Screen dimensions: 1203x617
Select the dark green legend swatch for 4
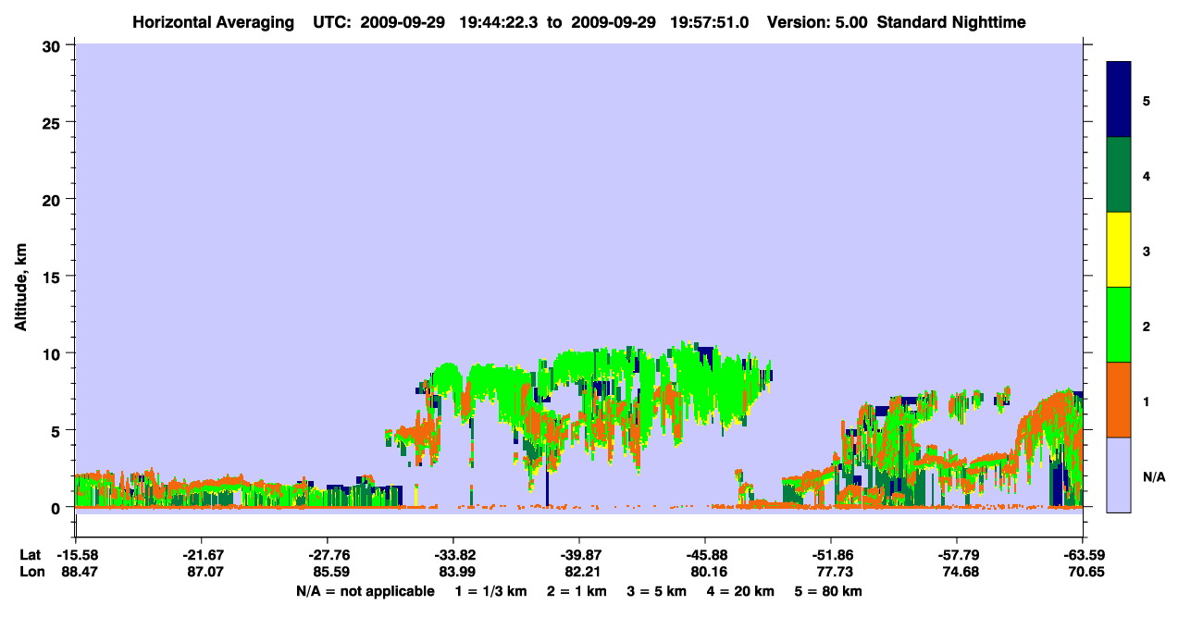[x=1119, y=175]
